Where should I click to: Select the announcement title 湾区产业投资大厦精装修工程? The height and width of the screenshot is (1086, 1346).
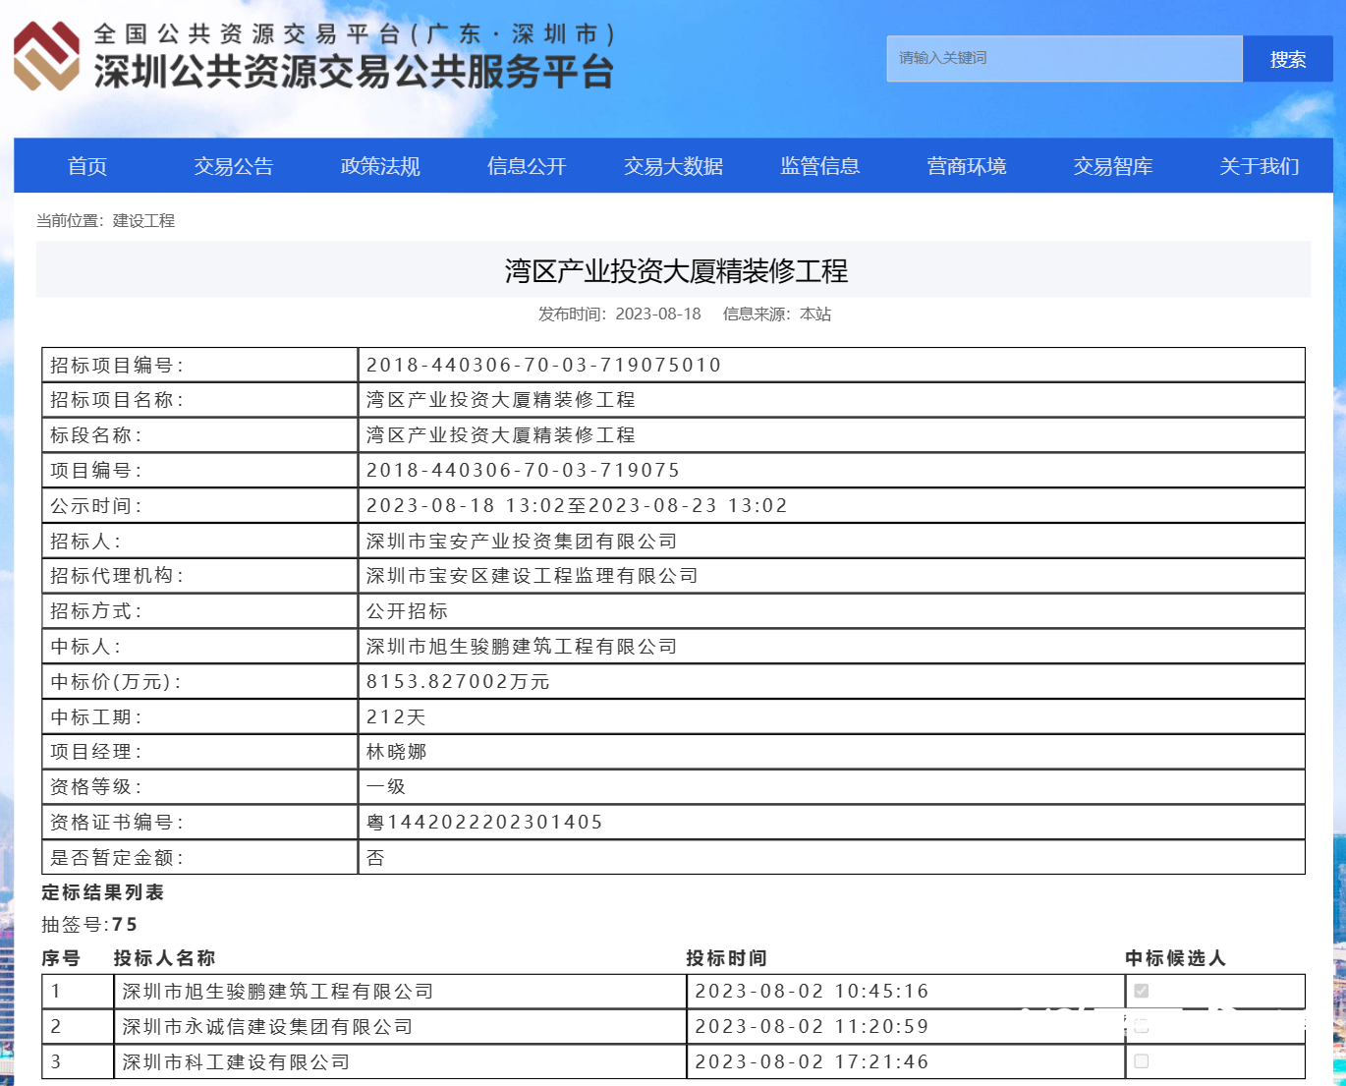tap(673, 268)
